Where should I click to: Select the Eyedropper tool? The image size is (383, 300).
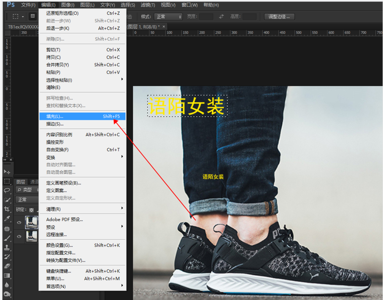coord(7,219)
